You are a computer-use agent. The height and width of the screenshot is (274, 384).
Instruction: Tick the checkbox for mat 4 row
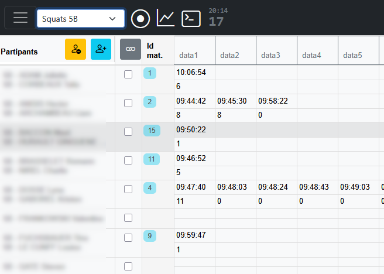point(128,189)
